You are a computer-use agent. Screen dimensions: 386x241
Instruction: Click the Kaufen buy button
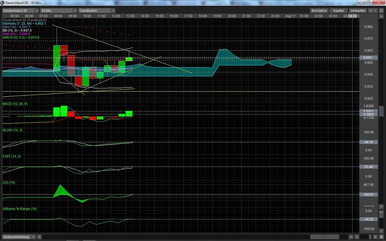(x=338, y=10)
